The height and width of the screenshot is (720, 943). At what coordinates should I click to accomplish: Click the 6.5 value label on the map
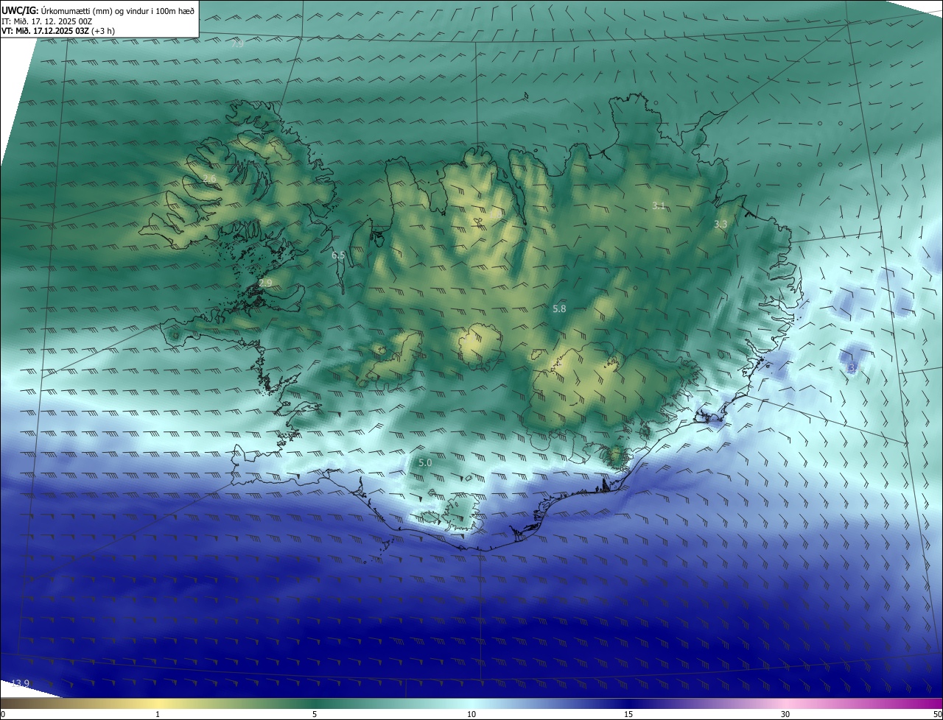[x=338, y=255]
